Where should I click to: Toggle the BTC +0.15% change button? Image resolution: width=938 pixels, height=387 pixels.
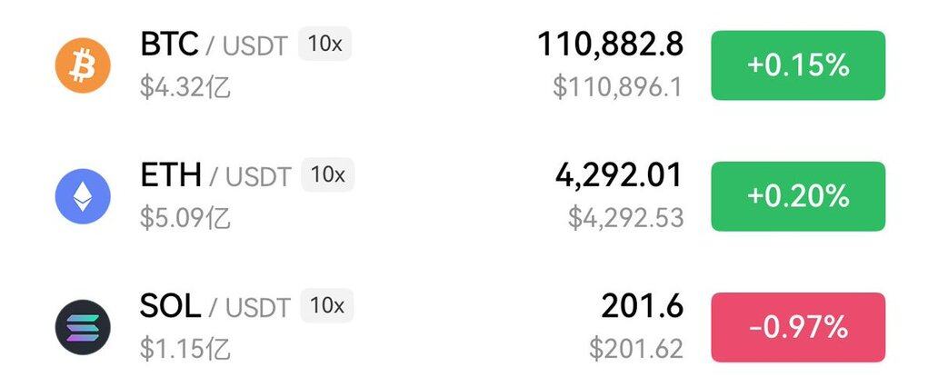click(x=798, y=65)
